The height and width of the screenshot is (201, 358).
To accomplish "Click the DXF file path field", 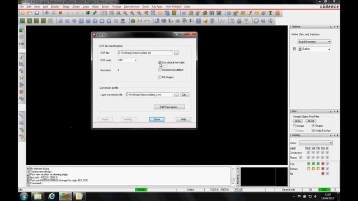I will pos(145,53).
